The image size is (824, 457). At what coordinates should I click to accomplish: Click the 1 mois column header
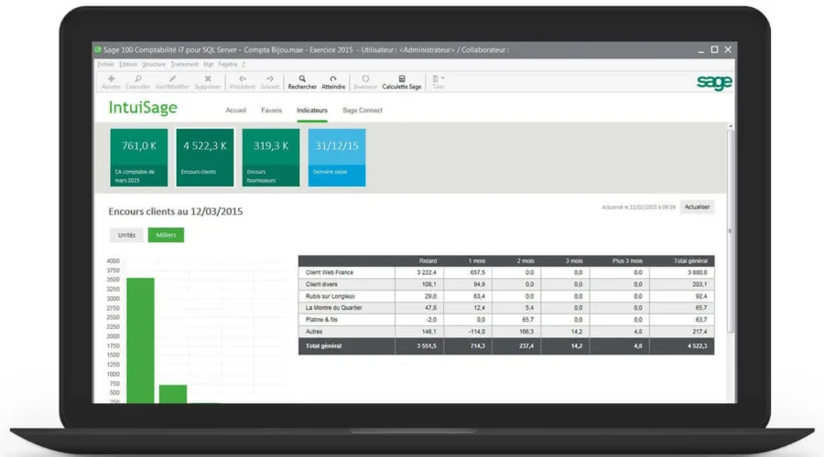pyautogui.click(x=477, y=260)
